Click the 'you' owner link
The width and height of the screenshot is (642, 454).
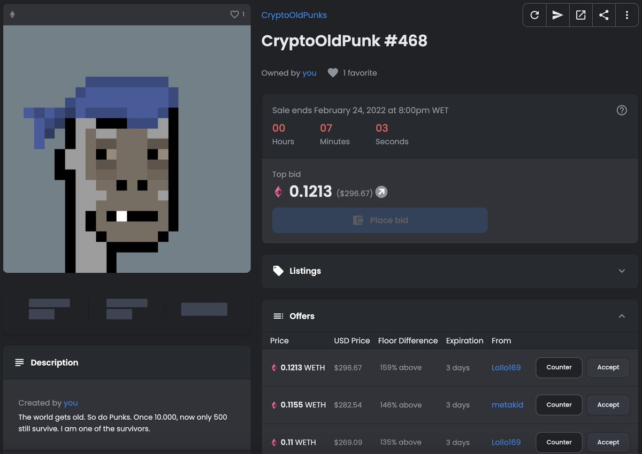pos(309,73)
